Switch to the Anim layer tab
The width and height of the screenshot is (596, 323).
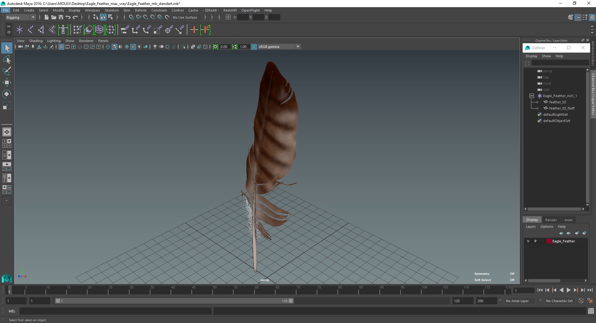click(x=568, y=220)
